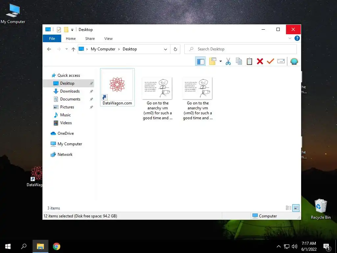Open the recent locations dropdown arrow
The image size is (337, 253).
click(66, 49)
